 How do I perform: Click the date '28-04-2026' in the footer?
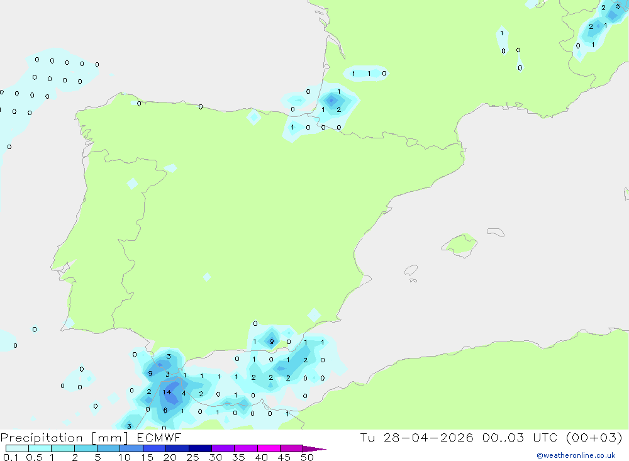pos(428,437)
